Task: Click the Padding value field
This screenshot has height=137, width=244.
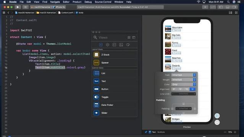Action: click(183, 109)
